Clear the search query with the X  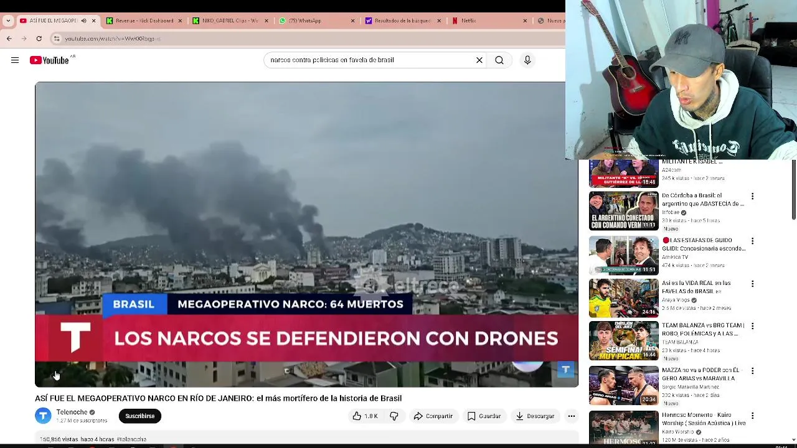(x=479, y=60)
